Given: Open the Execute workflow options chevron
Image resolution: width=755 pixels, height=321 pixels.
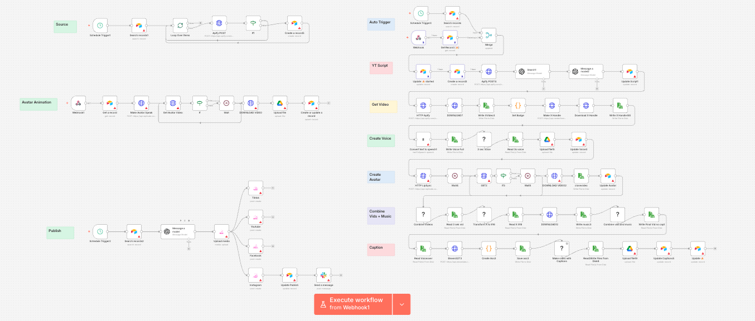Looking at the screenshot, I should click(x=401, y=304).
